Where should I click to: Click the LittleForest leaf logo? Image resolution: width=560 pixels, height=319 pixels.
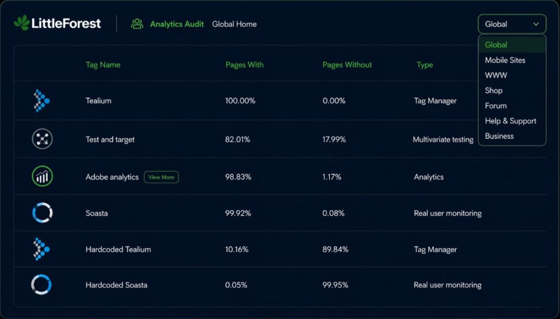pyautogui.click(x=22, y=23)
